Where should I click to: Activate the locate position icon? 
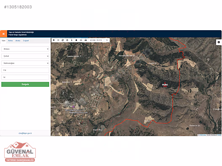click(x=67, y=40)
